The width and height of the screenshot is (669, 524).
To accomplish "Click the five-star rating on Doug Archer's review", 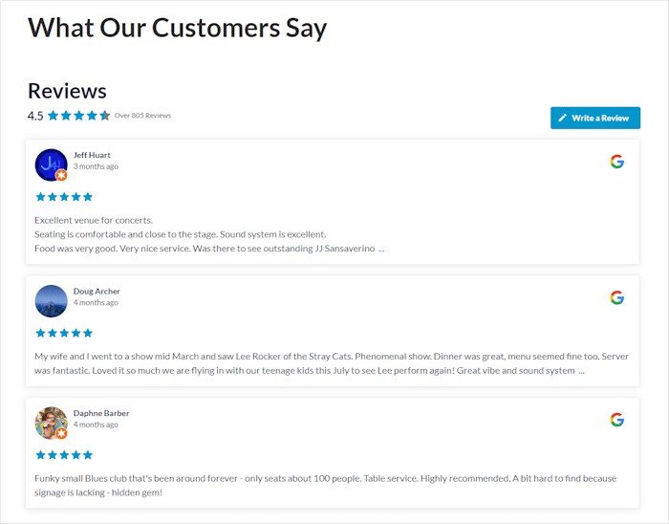I will [x=64, y=333].
